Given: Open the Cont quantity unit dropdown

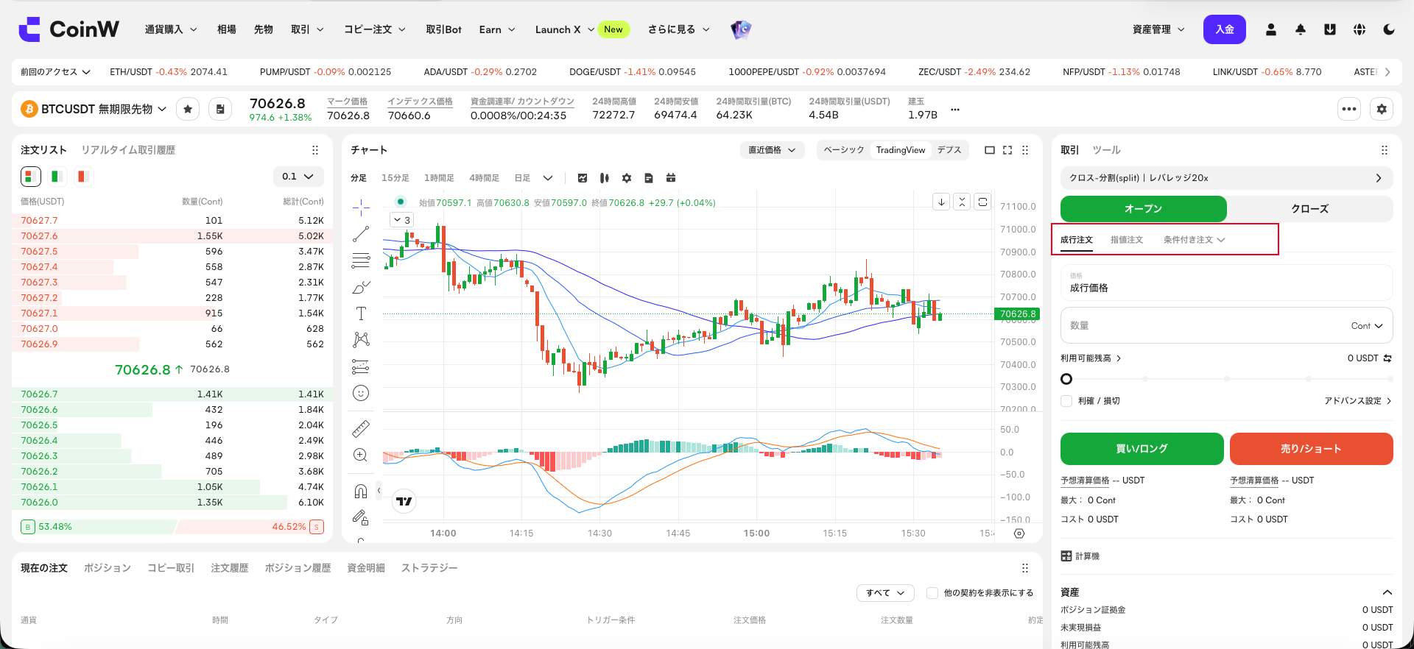Looking at the screenshot, I should (1367, 326).
